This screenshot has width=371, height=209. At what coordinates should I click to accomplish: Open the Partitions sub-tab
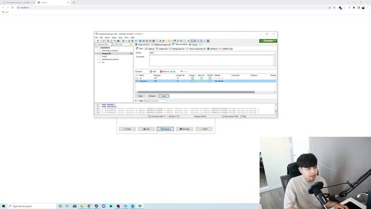(x=213, y=49)
